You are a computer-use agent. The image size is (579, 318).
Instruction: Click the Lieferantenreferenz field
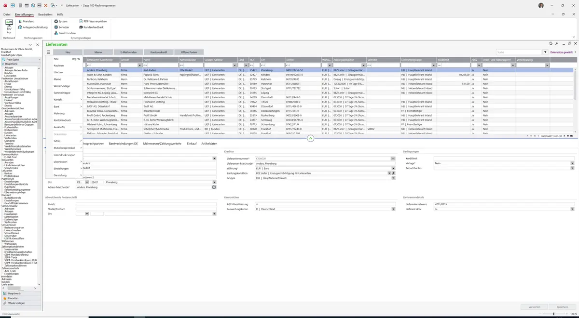504,204
